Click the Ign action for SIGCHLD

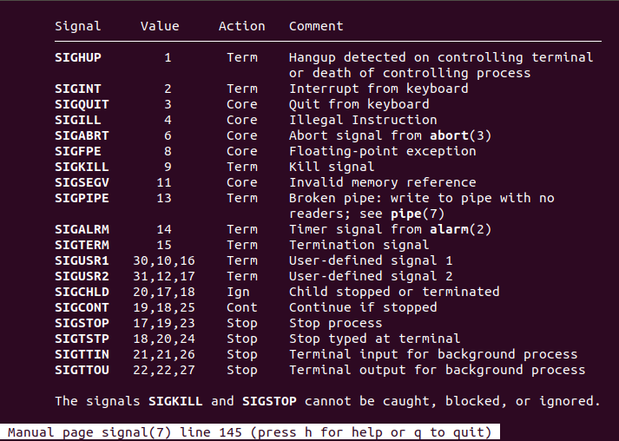(238, 292)
